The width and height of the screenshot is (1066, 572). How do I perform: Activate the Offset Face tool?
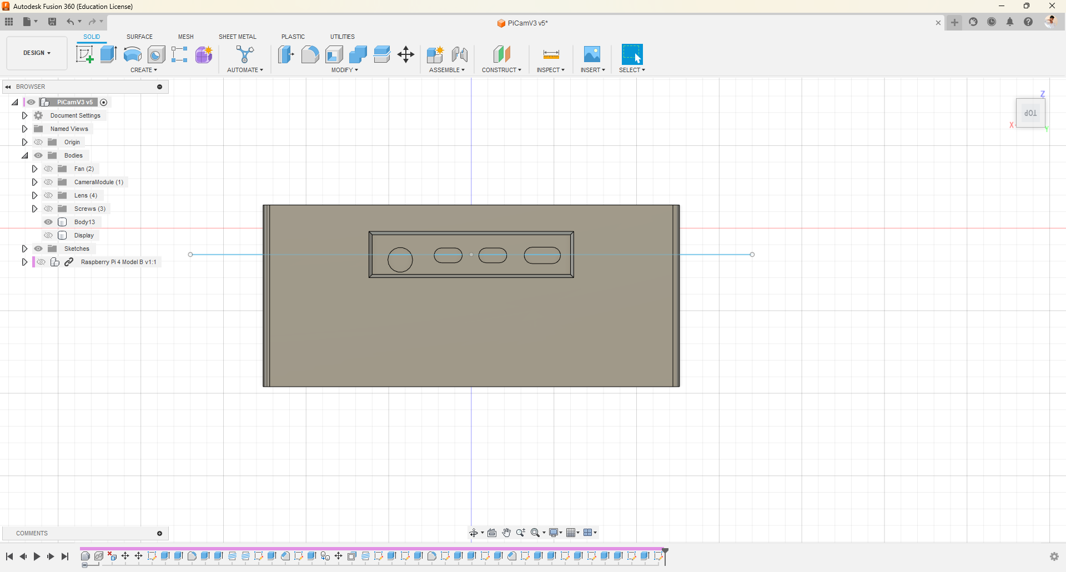(x=381, y=54)
